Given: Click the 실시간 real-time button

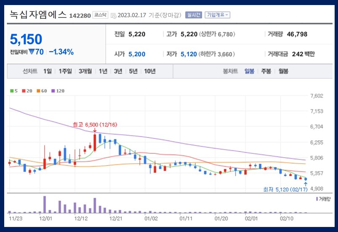Looking at the screenshot, I should (194, 15).
